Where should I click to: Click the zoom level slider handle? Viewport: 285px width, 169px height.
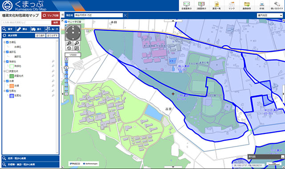pyautogui.click(x=66, y=67)
